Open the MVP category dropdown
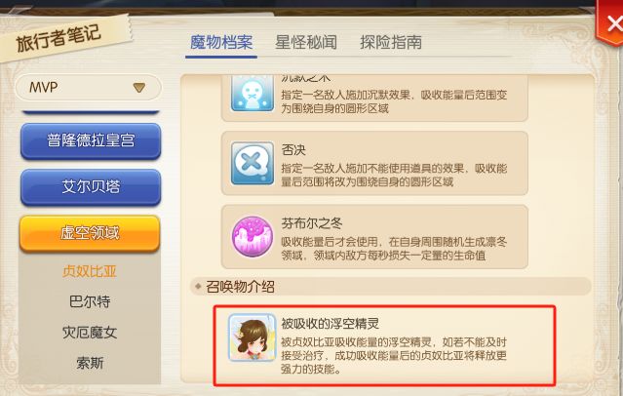The width and height of the screenshot is (623, 396). (x=88, y=87)
